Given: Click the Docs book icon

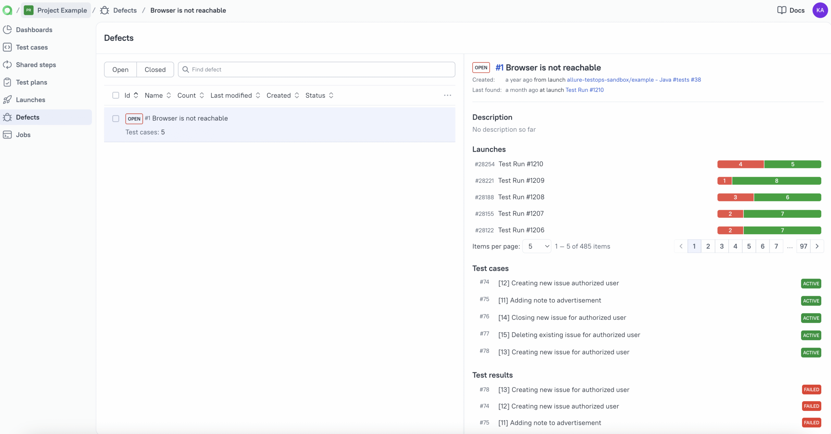Looking at the screenshot, I should coord(782,10).
